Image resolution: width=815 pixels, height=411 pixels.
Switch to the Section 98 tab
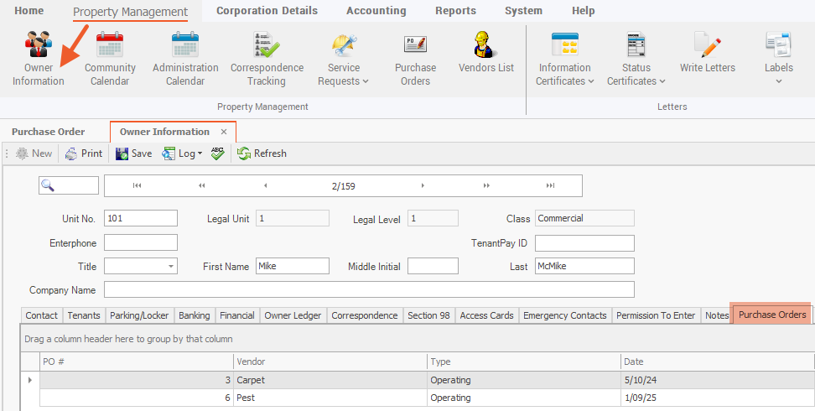[x=428, y=315]
